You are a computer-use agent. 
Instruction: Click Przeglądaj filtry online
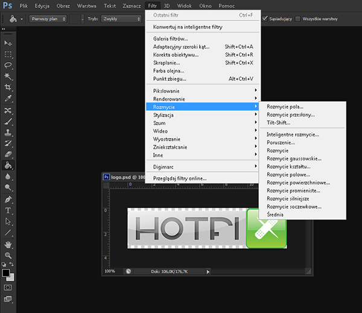tap(203, 179)
